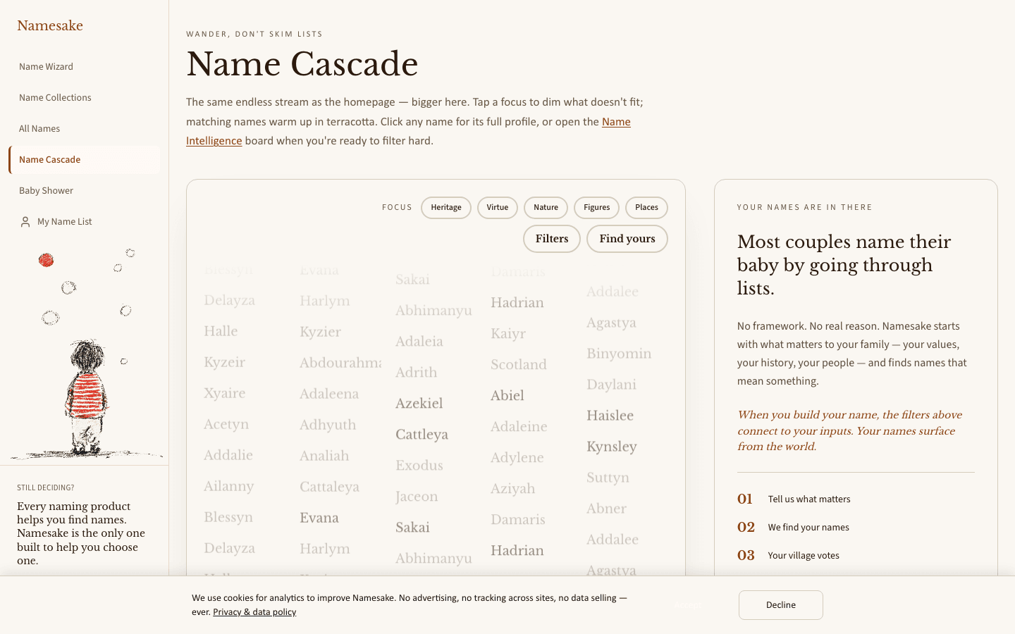Image resolution: width=1015 pixels, height=634 pixels.
Task: Open the name Cattaleya
Action: 329,487
